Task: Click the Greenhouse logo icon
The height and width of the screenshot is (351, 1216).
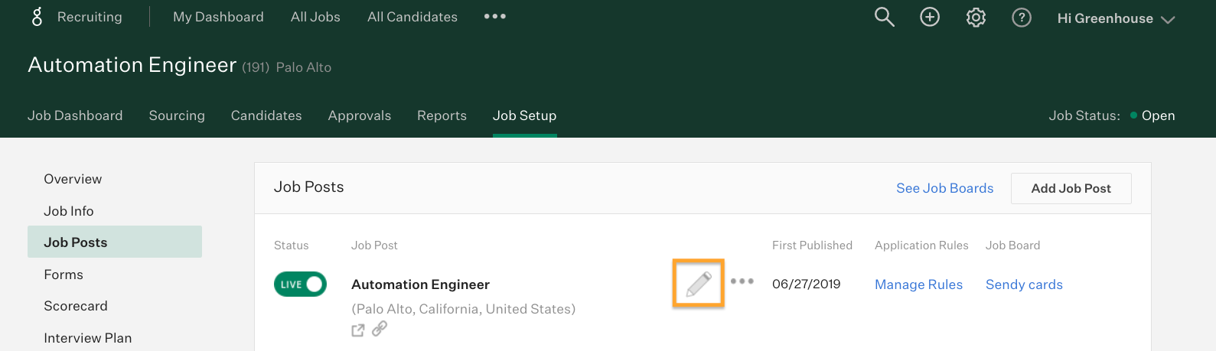Action: pyautogui.click(x=37, y=17)
